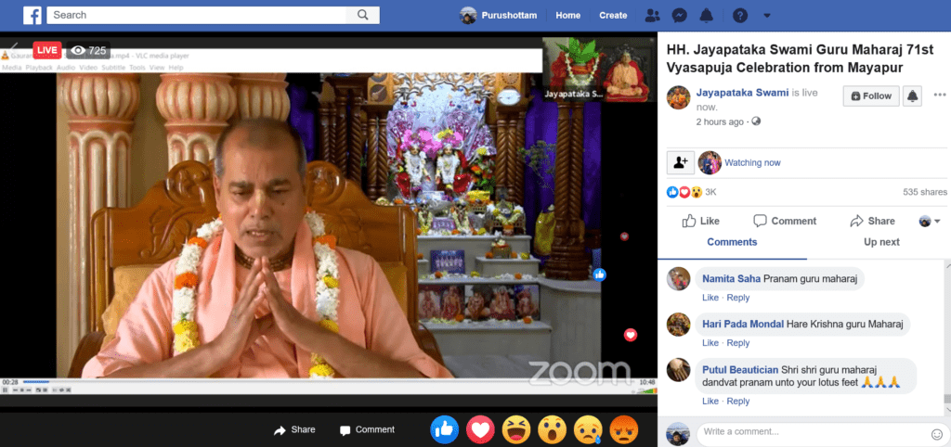Select the Comments tab

732,242
